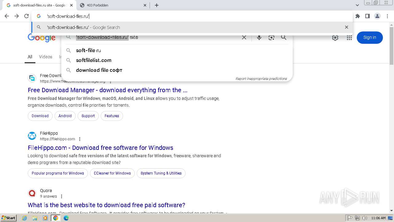Image resolution: width=394 pixels, height=222 pixels.
Task: Open the Chrome profile avatar
Action: click(377, 16)
